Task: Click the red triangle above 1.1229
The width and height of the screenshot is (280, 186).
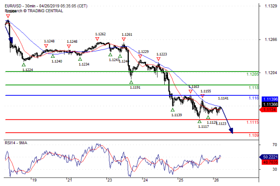Action: pyautogui.click(x=139, y=56)
